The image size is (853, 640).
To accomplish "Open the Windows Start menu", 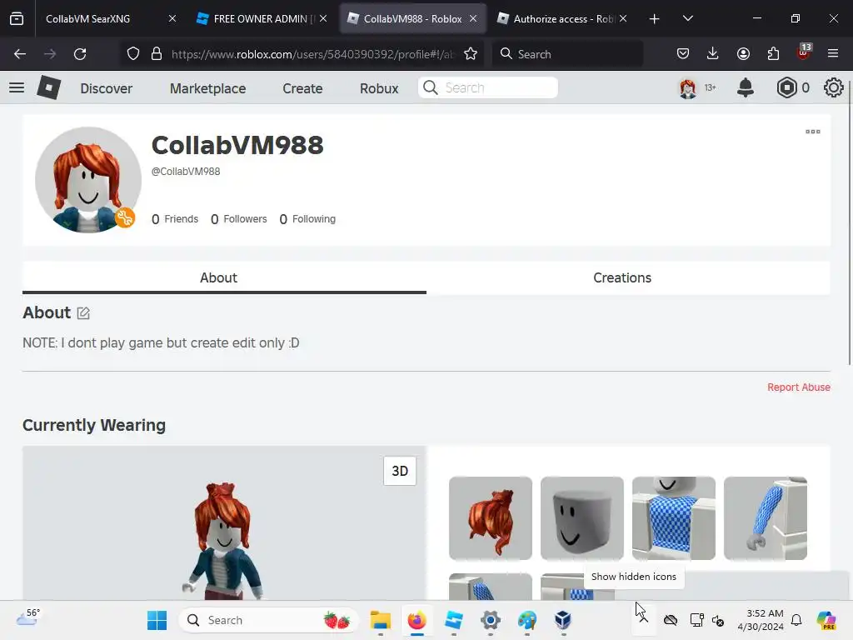I will coord(157,620).
